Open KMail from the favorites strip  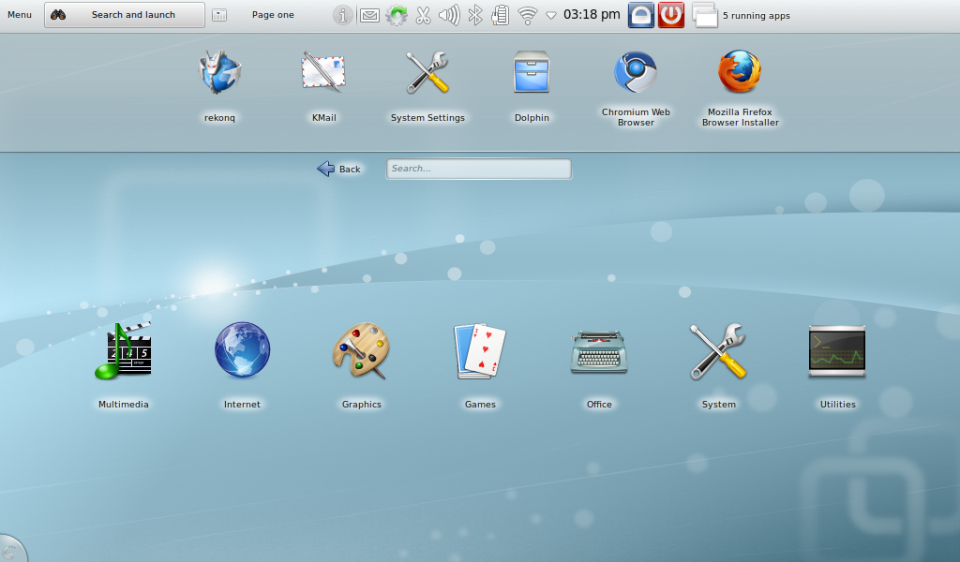pyautogui.click(x=323, y=73)
